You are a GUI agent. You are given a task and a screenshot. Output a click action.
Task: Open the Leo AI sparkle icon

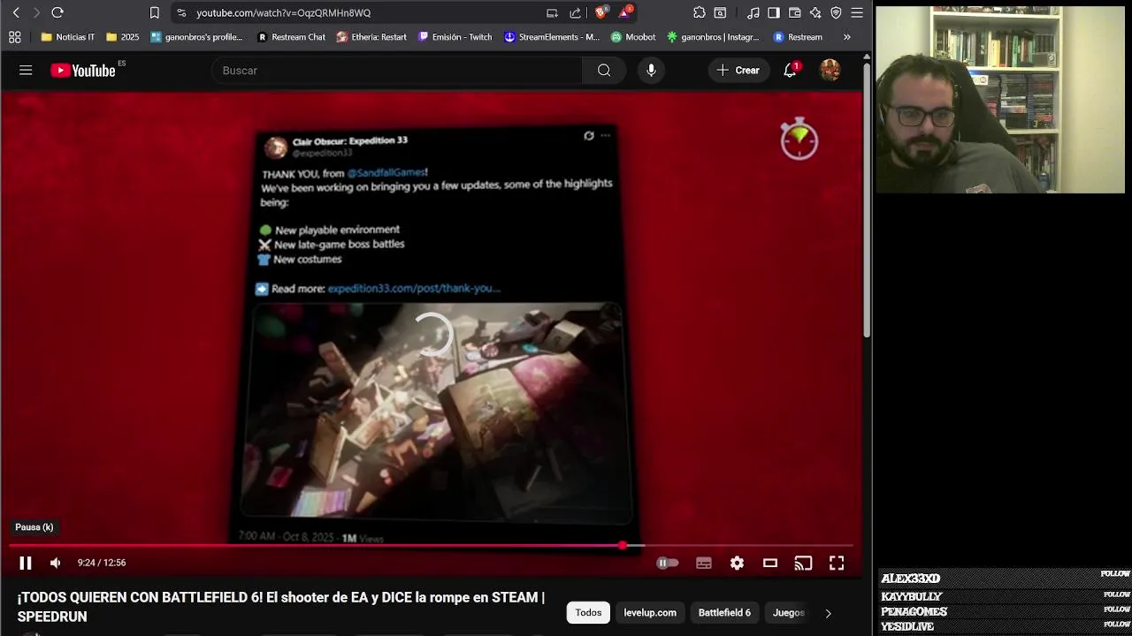click(x=815, y=12)
